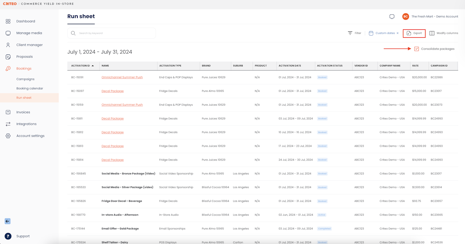The width and height of the screenshot is (465, 244).
Task: Uncheck the Consolidate packages checkbox
Action: [416, 49]
